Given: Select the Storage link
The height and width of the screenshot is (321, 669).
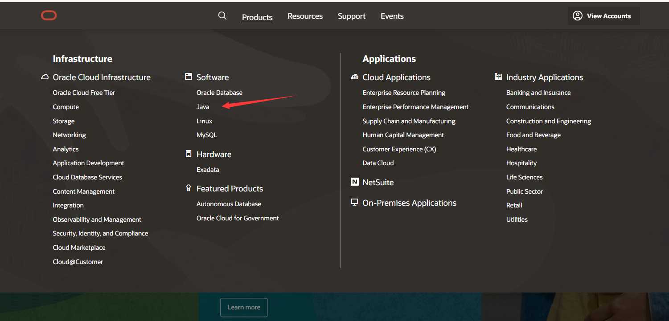Looking at the screenshot, I should 64,121.
